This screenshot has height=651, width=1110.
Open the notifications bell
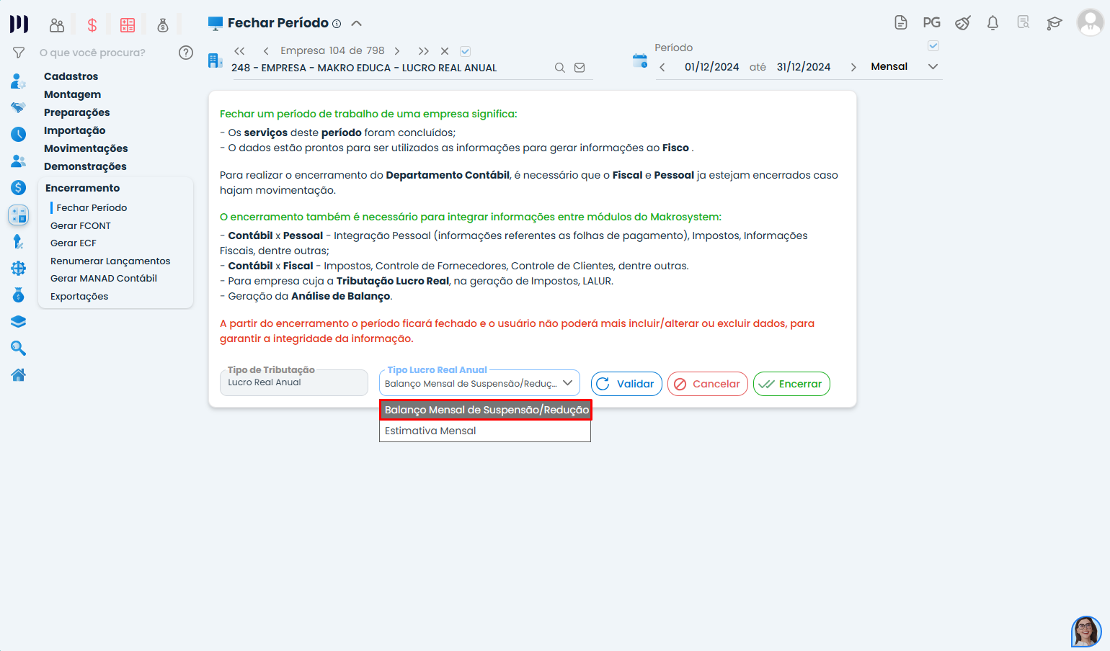click(993, 23)
